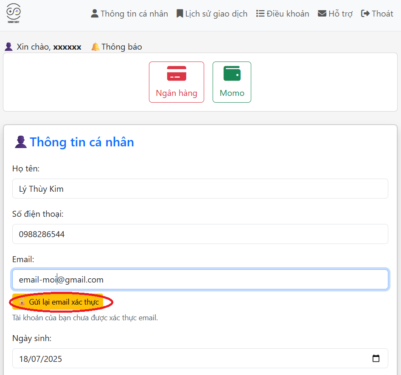The image size is (401, 375).
Task: Open the Thông báo notifications link
Action: 121,47
